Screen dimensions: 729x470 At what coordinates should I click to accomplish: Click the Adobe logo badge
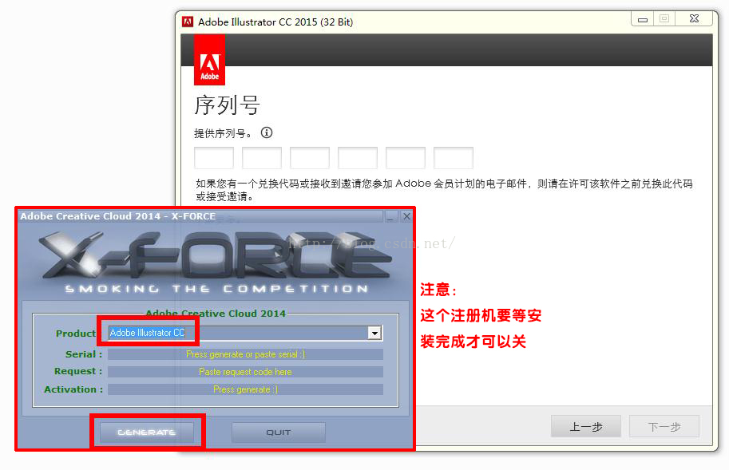tap(209, 59)
